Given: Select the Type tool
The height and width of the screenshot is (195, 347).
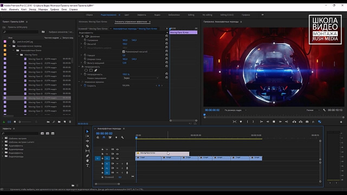Looking at the screenshot, I should pos(87,165).
